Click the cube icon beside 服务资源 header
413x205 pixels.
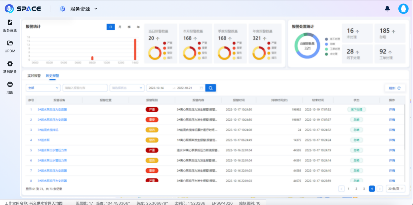[62, 9]
